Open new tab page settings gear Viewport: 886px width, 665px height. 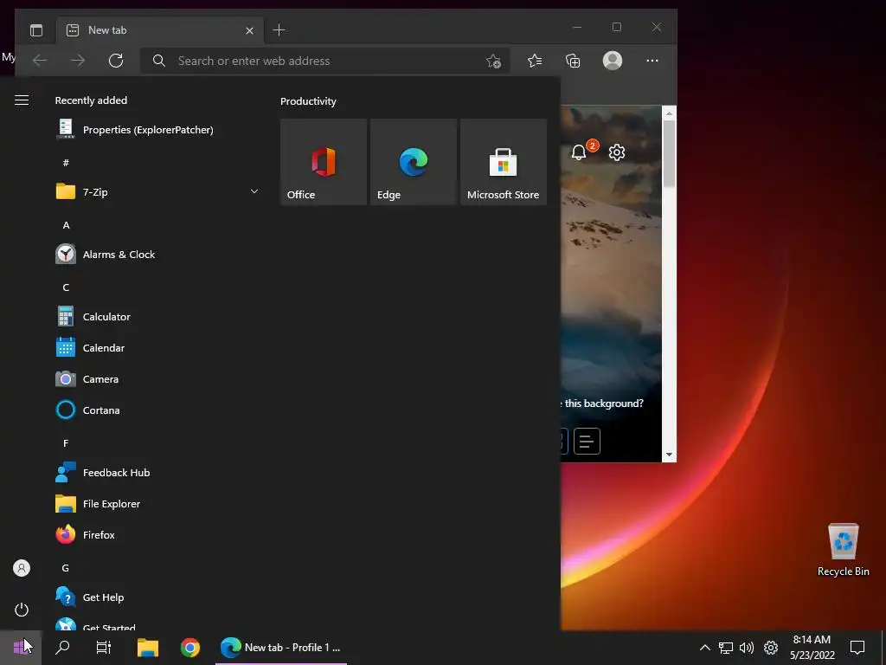[616, 152]
